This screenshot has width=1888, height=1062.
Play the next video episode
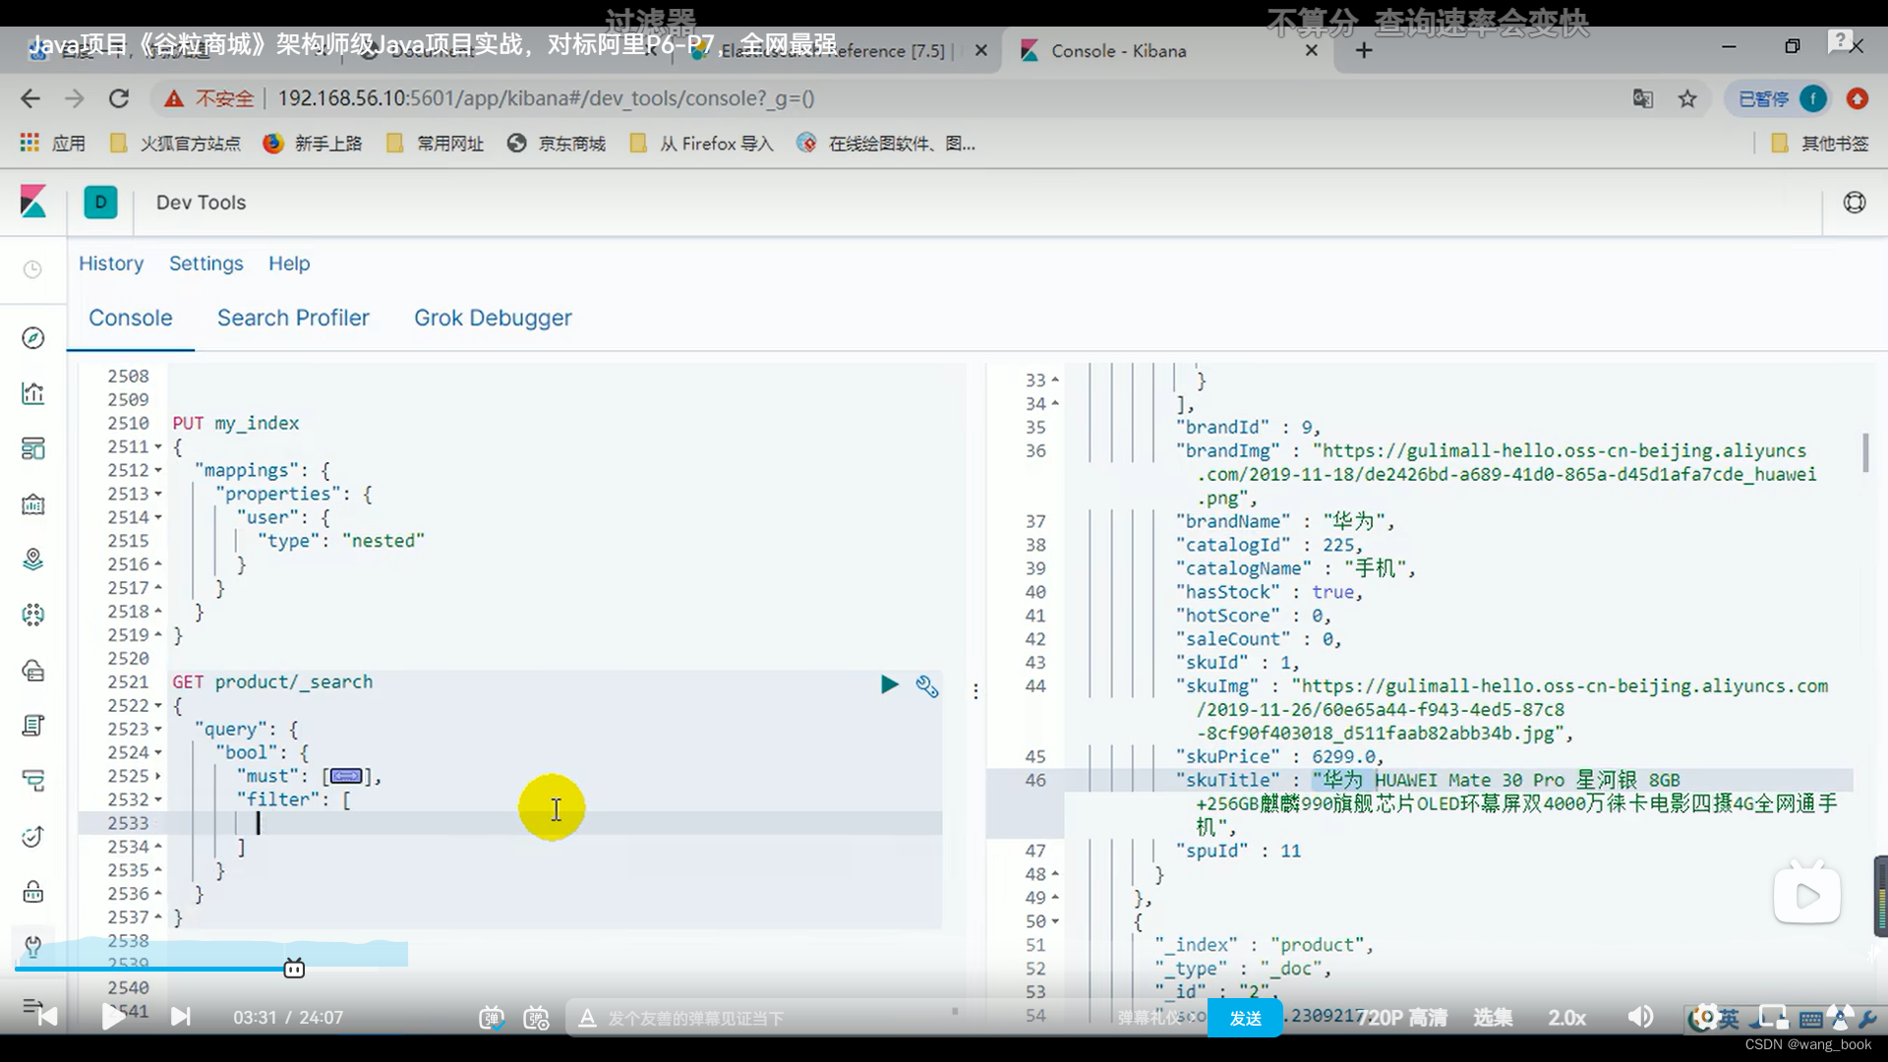point(180,1017)
